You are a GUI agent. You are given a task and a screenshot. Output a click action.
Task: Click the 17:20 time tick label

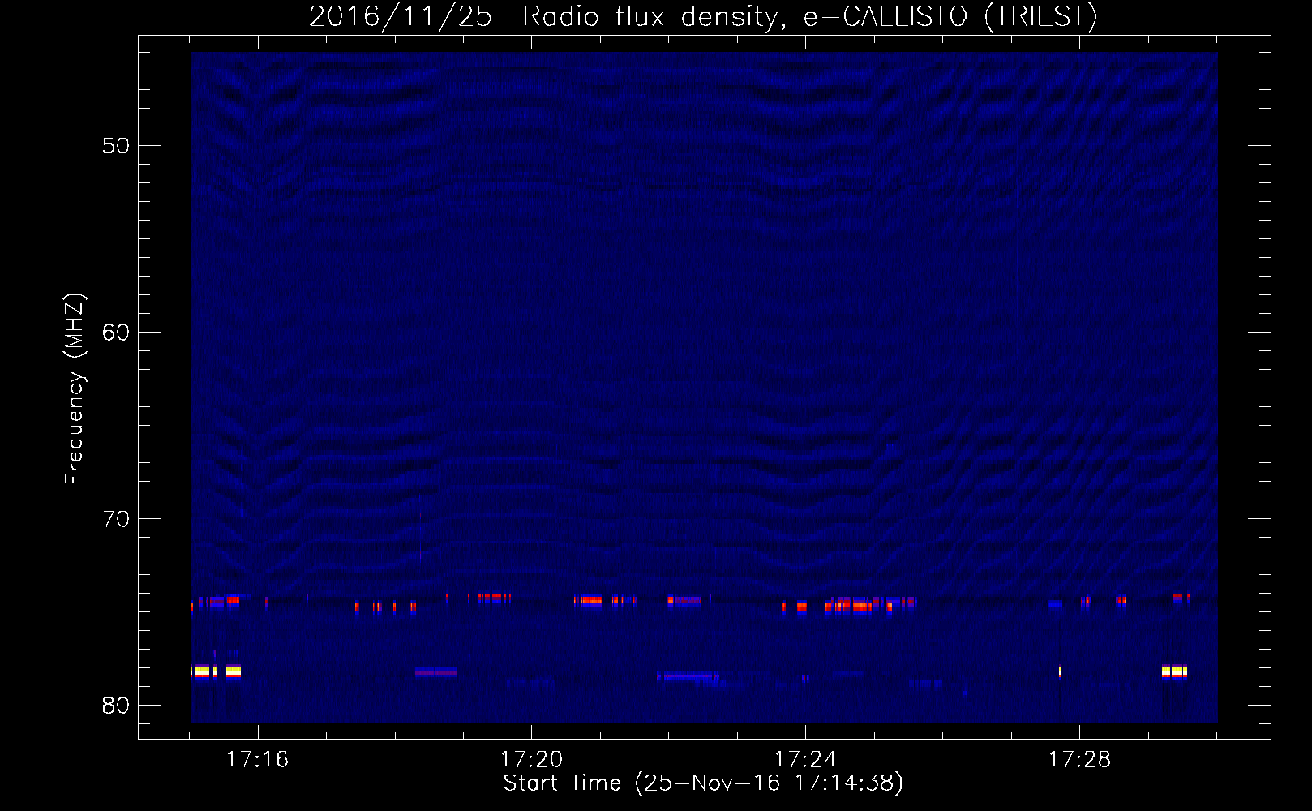pyautogui.click(x=531, y=760)
